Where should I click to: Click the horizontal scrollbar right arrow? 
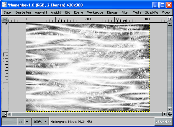[x=165, y=114]
